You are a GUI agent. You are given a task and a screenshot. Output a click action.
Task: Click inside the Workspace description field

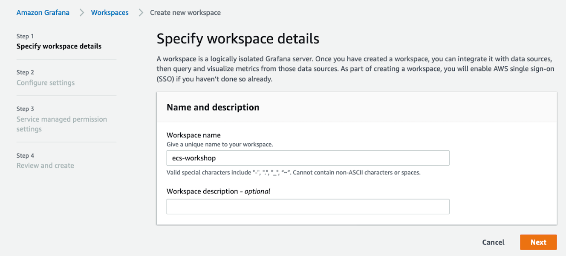(308, 207)
